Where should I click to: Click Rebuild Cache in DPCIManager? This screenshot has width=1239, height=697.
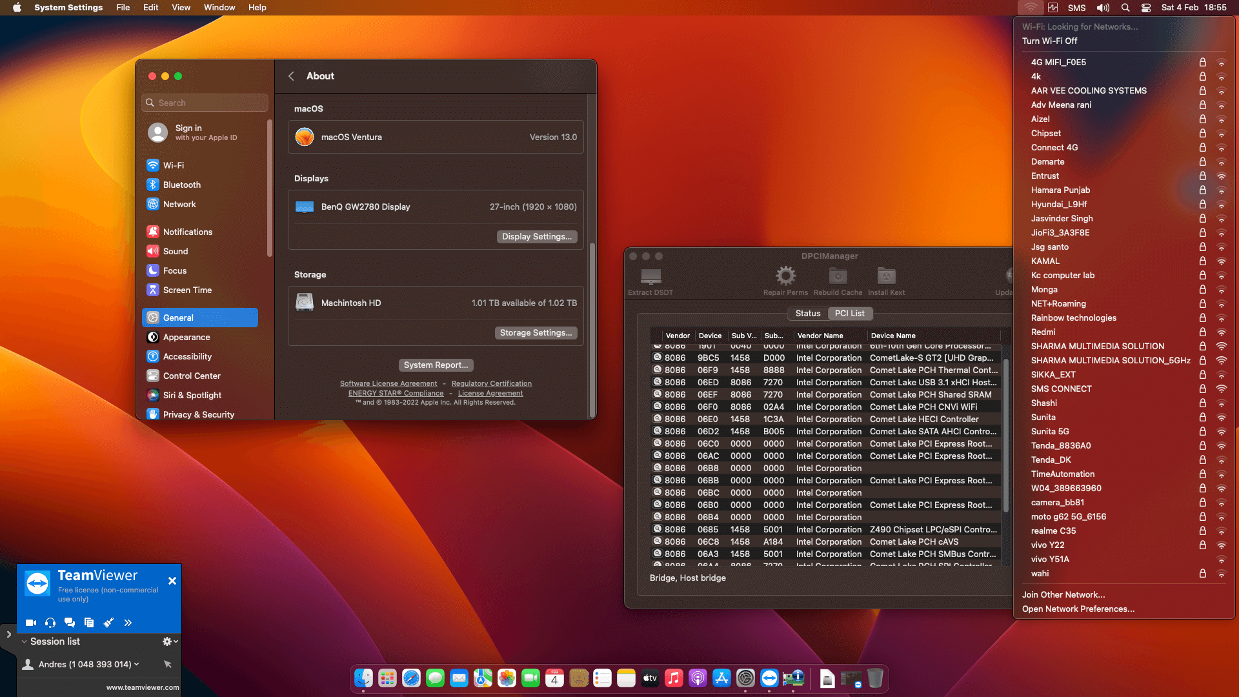point(838,281)
